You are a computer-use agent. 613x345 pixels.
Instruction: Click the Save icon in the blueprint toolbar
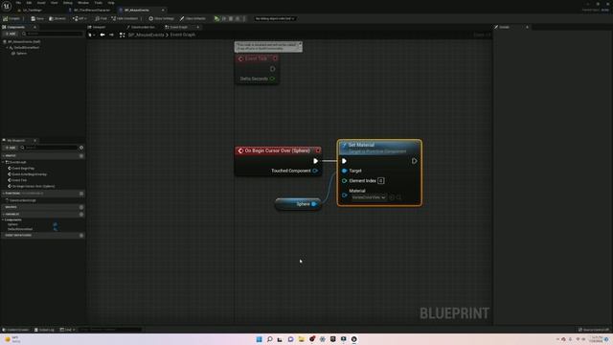click(x=37, y=18)
